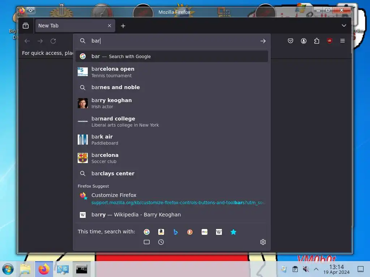Go forward one page
Image resolution: width=370 pixels, height=277 pixels.
(40, 41)
